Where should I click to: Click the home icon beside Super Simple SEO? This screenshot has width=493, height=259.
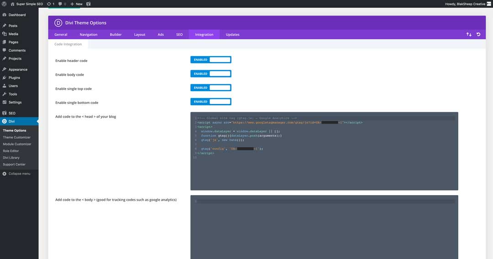[x=13, y=4]
